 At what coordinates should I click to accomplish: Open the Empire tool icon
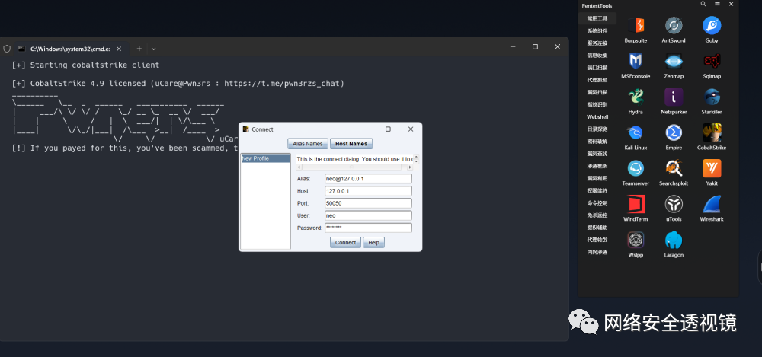click(x=674, y=132)
